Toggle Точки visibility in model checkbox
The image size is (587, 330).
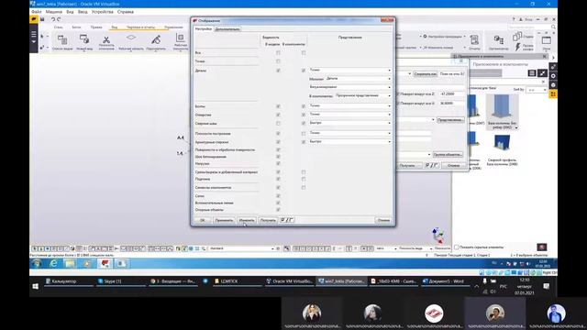(x=278, y=61)
